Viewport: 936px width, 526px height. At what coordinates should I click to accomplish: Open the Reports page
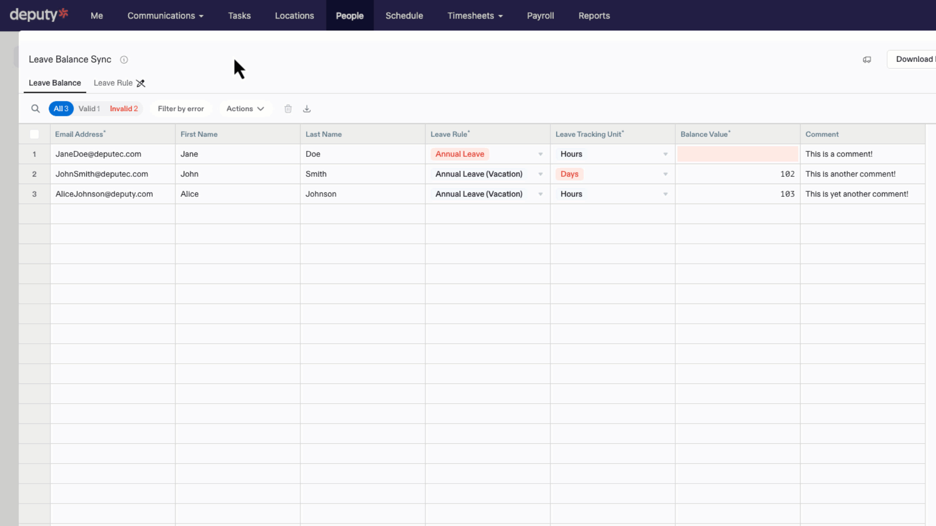pyautogui.click(x=594, y=16)
